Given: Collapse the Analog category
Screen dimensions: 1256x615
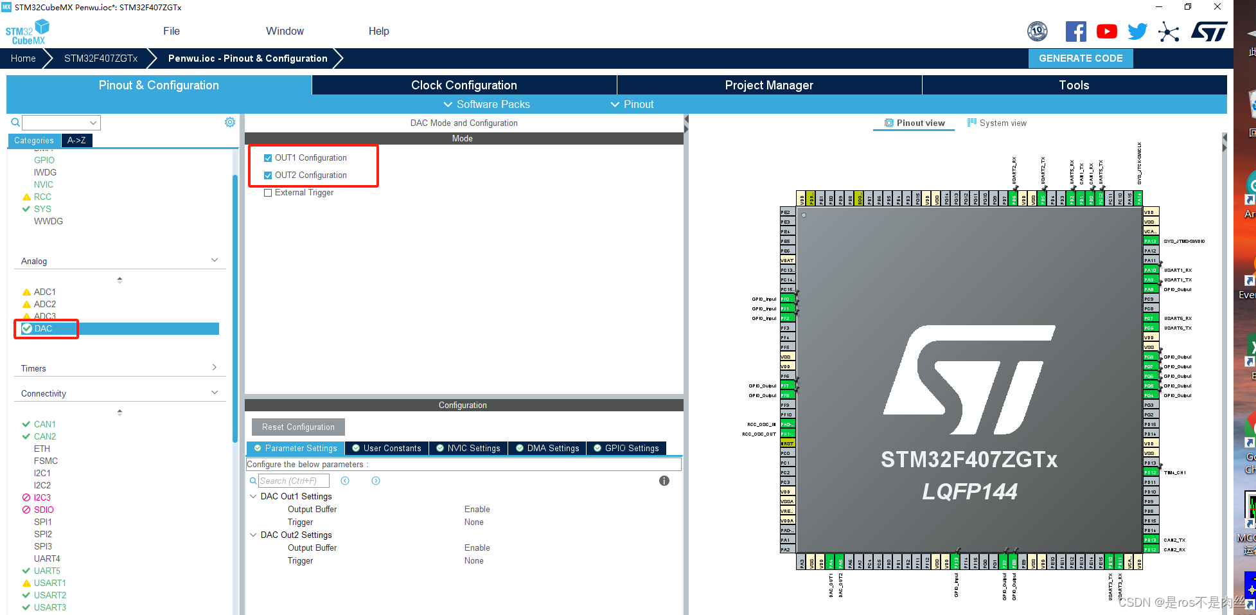Looking at the screenshot, I should pos(215,260).
